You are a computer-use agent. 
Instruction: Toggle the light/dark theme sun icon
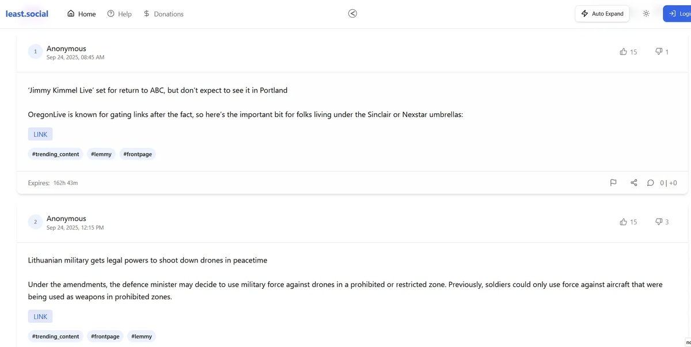tap(646, 14)
